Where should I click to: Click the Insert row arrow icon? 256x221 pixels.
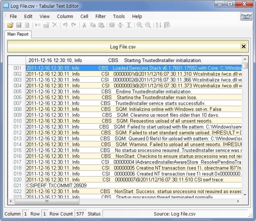(38, 25)
